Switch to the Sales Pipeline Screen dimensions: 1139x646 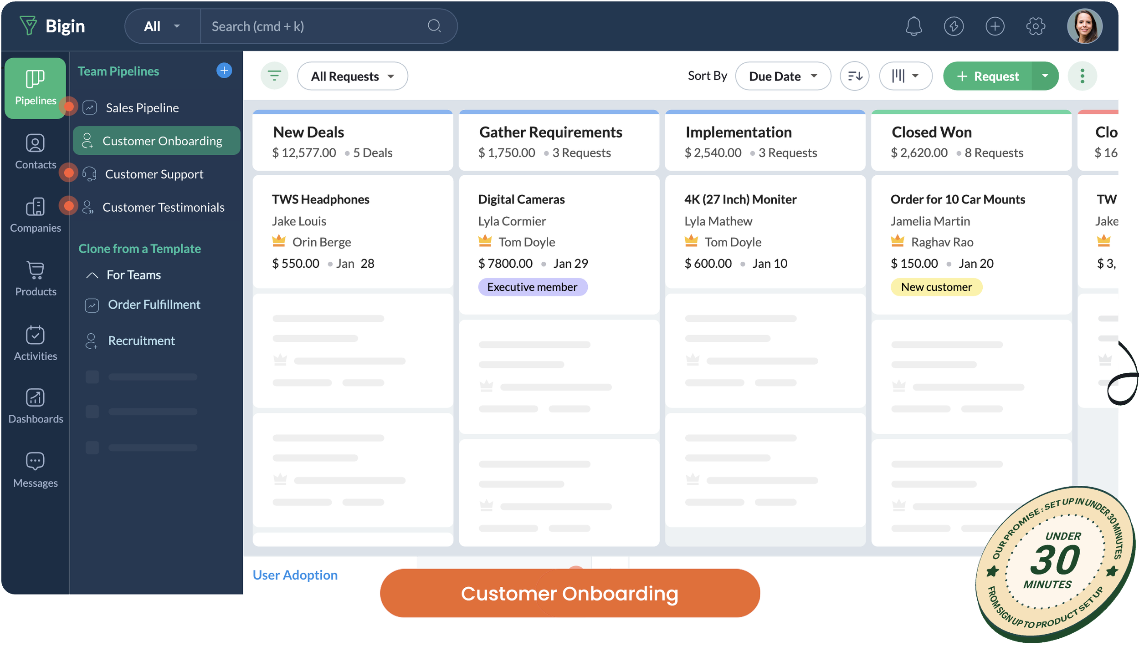tap(142, 107)
